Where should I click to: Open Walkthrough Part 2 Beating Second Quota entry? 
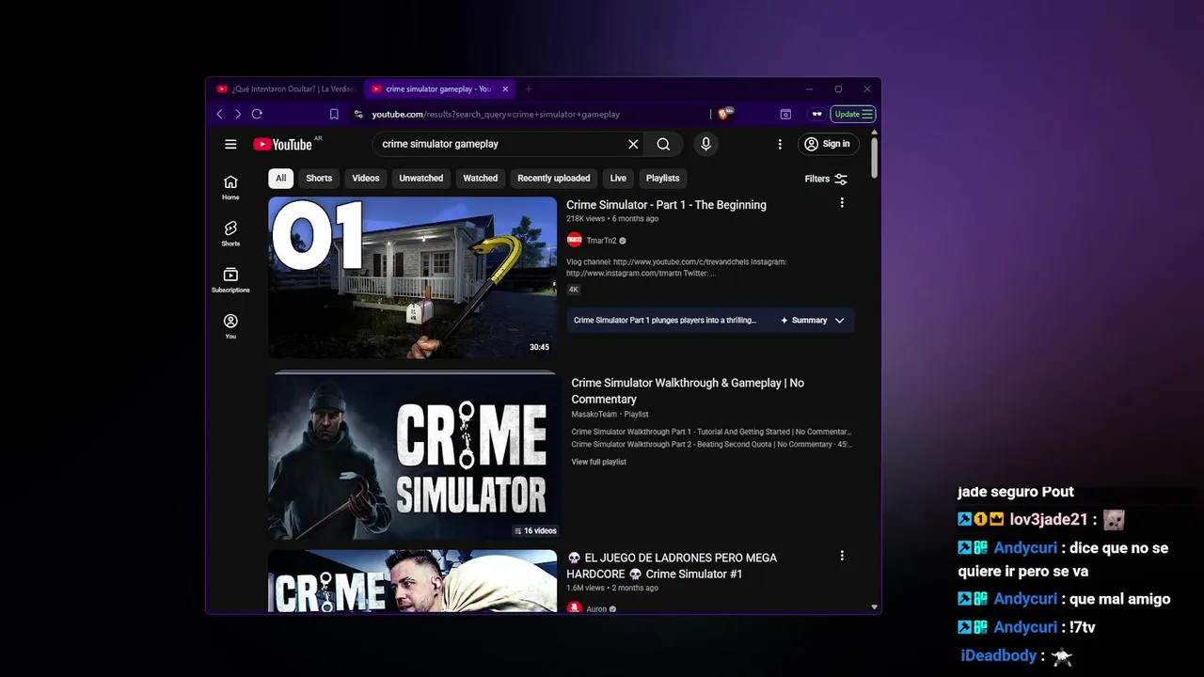(711, 445)
